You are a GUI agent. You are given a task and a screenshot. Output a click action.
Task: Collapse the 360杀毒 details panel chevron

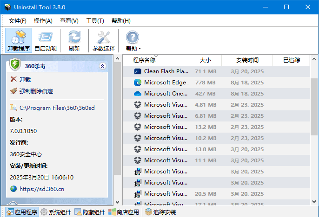[x=102, y=66]
